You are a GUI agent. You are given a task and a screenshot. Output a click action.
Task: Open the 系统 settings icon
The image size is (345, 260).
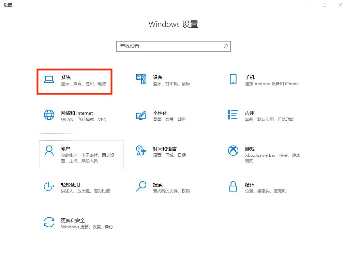click(74, 81)
